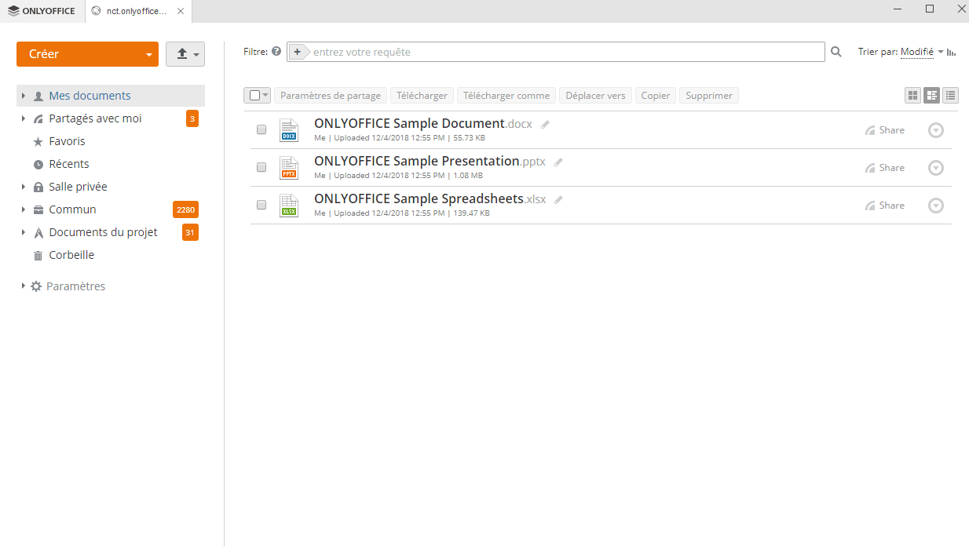
Task: Click the filter search input field
Action: click(x=565, y=52)
